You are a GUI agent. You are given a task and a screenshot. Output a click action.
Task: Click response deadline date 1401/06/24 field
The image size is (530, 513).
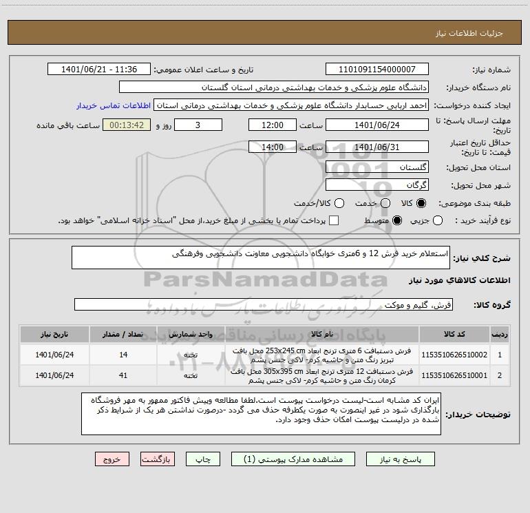(377, 125)
